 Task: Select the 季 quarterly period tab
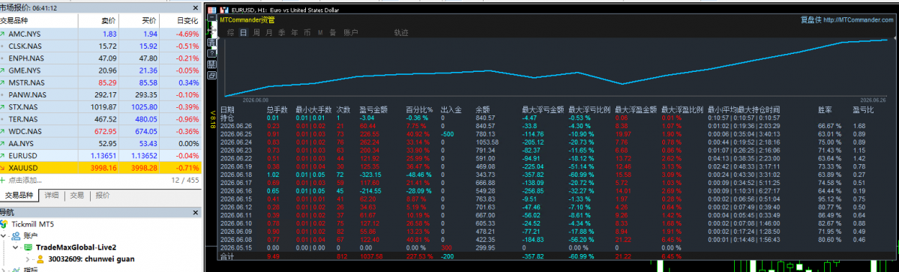[x=281, y=33]
